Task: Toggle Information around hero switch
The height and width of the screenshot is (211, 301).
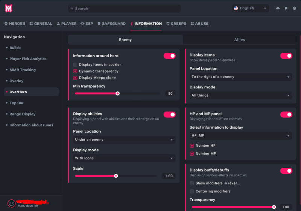Action: 170,56
